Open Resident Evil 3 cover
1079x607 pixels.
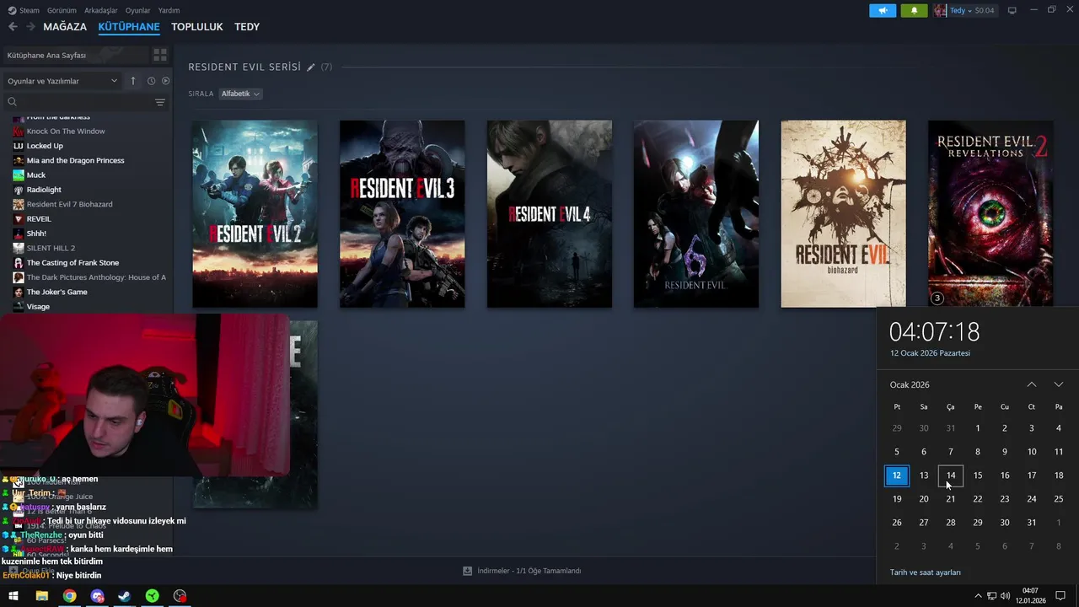(402, 214)
